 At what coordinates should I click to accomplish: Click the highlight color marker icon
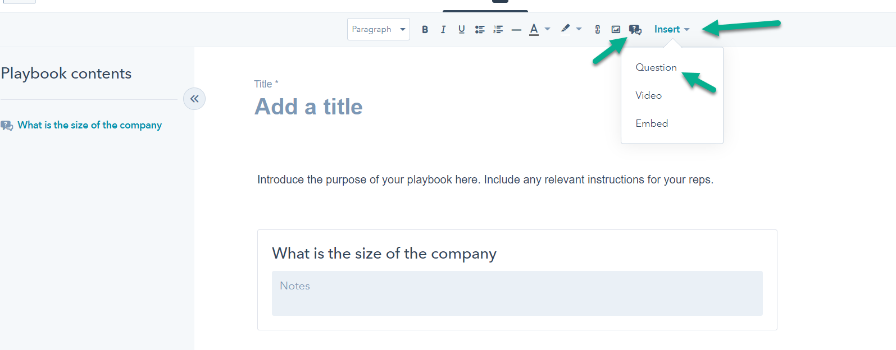pyautogui.click(x=565, y=29)
